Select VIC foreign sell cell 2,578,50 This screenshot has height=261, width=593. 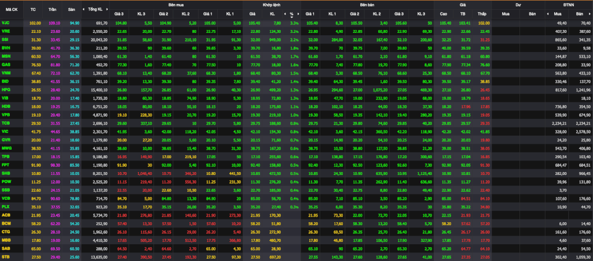click(x=584, y=131)
